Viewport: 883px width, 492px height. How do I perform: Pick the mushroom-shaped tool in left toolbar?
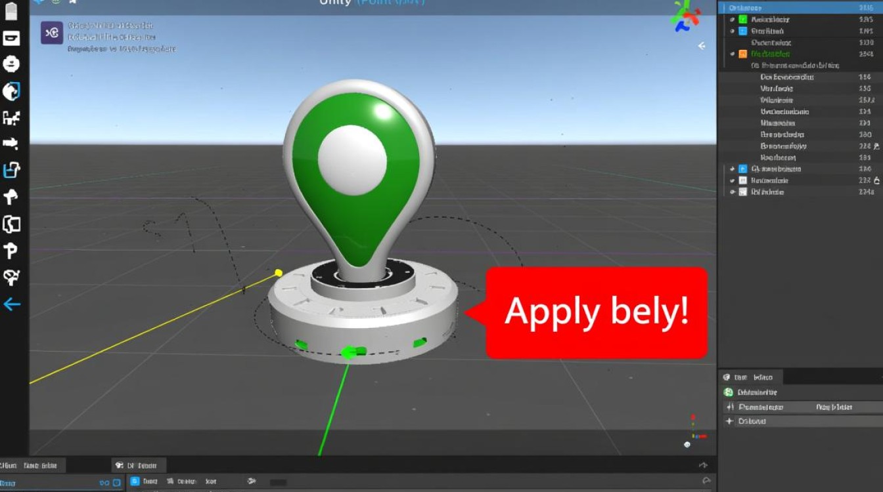point(11,196)
